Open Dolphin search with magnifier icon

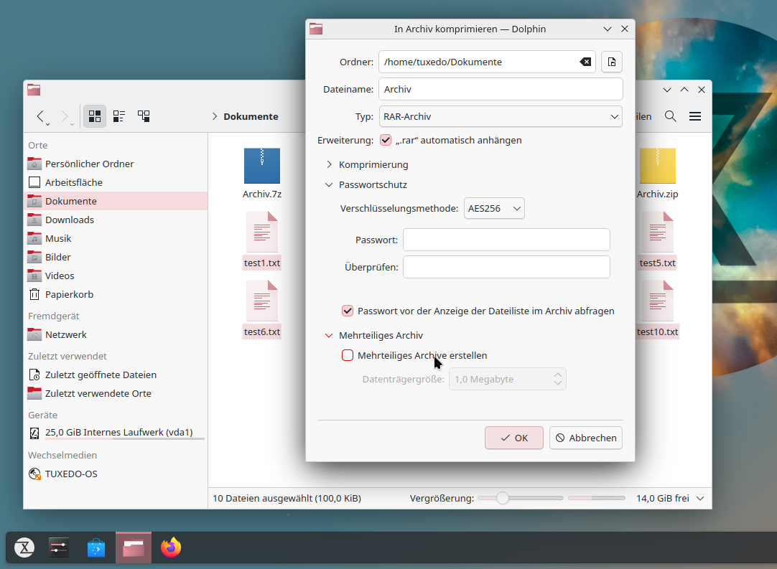pos(671,116)
